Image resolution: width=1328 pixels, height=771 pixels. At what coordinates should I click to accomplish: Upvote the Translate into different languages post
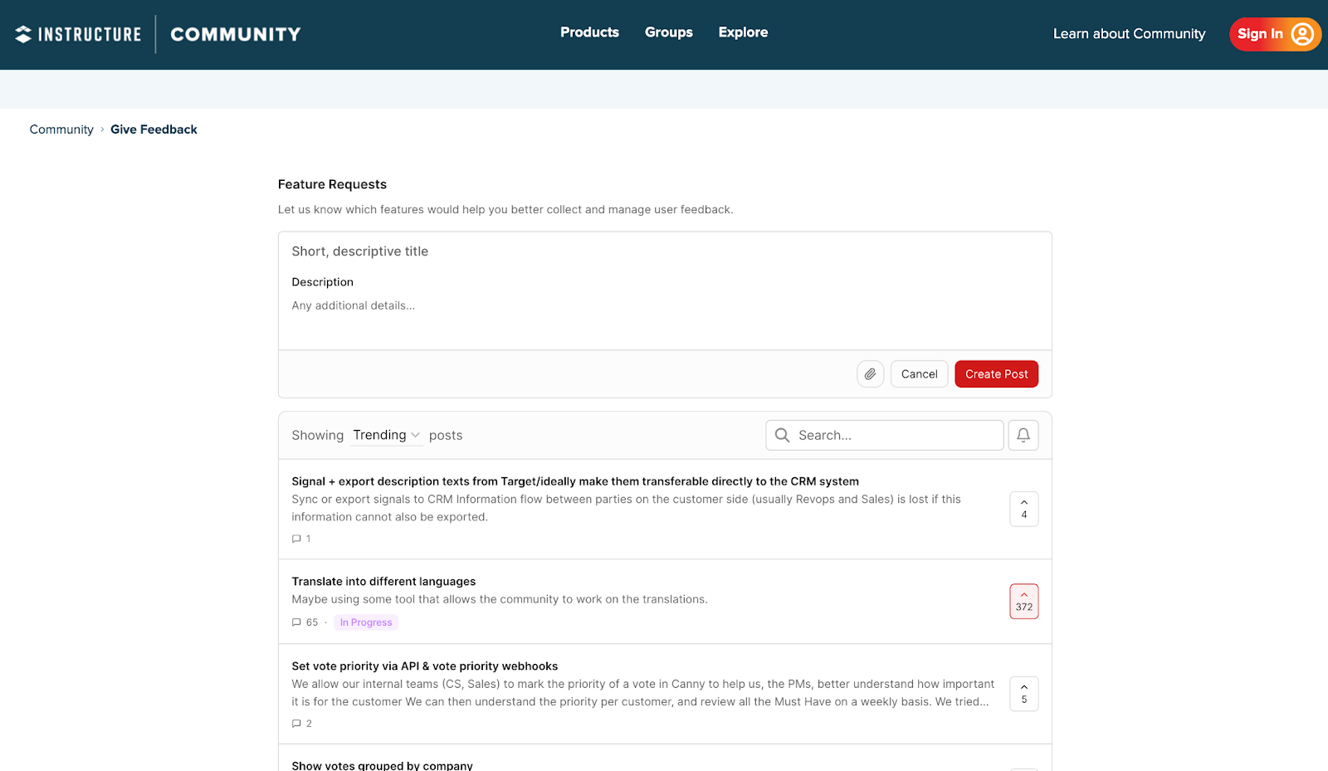point(1024,602)
